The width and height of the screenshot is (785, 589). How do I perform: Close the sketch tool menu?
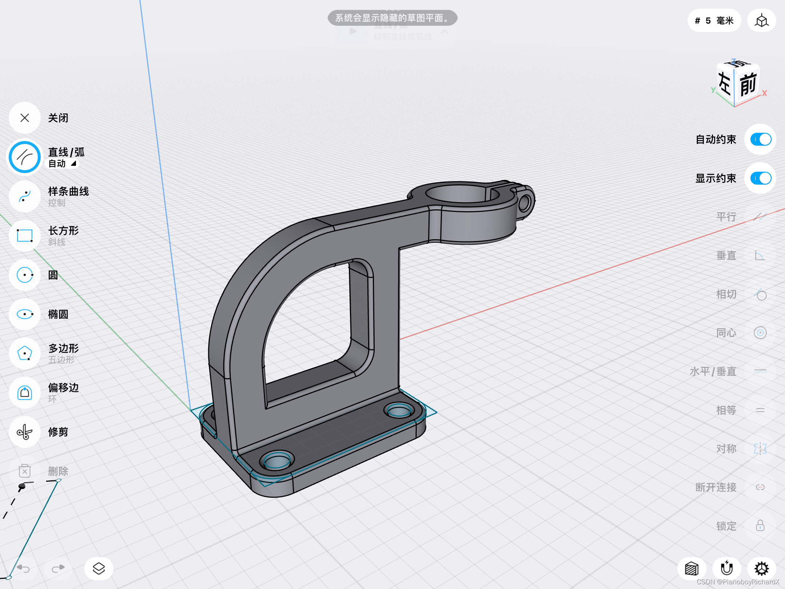click(25, 118)
